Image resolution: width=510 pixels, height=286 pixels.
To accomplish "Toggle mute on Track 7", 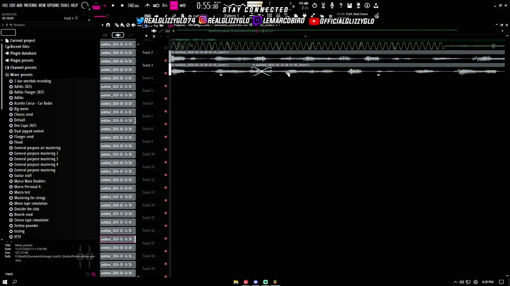I will 166,124.
